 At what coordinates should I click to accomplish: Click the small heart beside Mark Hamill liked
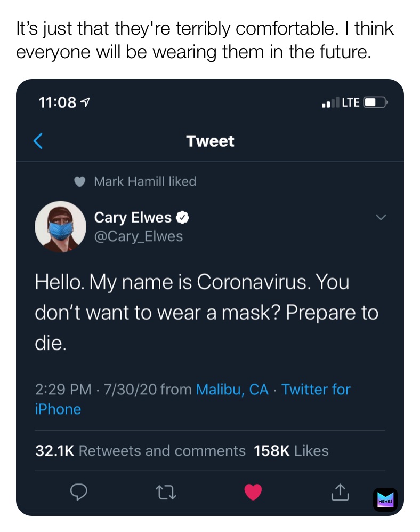point(79,182)
